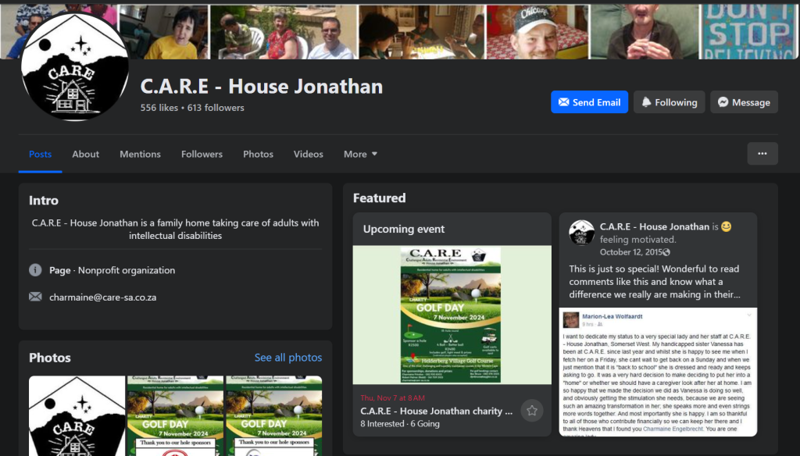Open the See all photos link
The width and height of the screenshot is (800, 456).
287,358
